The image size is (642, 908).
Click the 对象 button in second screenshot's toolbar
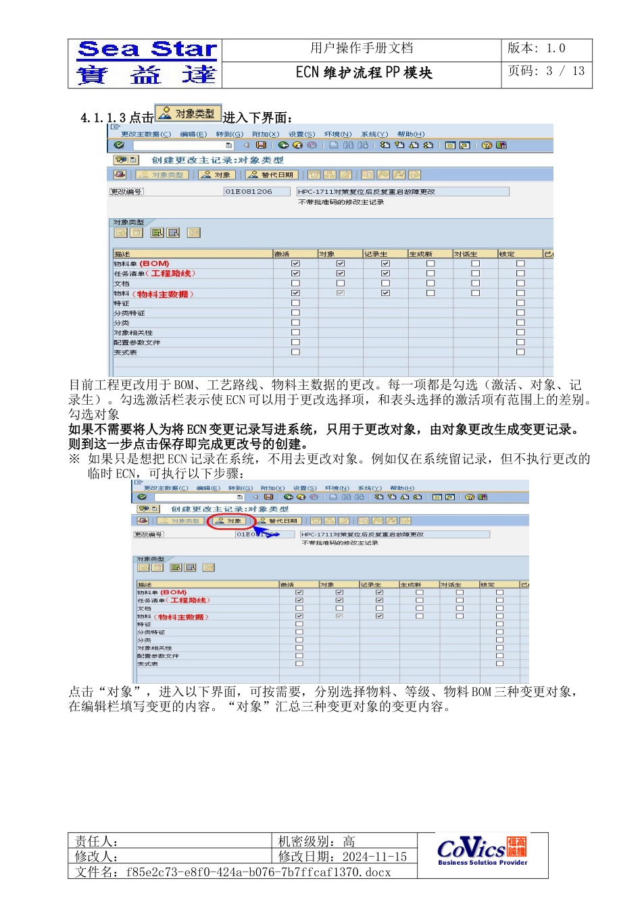click(x=228, y=521)
